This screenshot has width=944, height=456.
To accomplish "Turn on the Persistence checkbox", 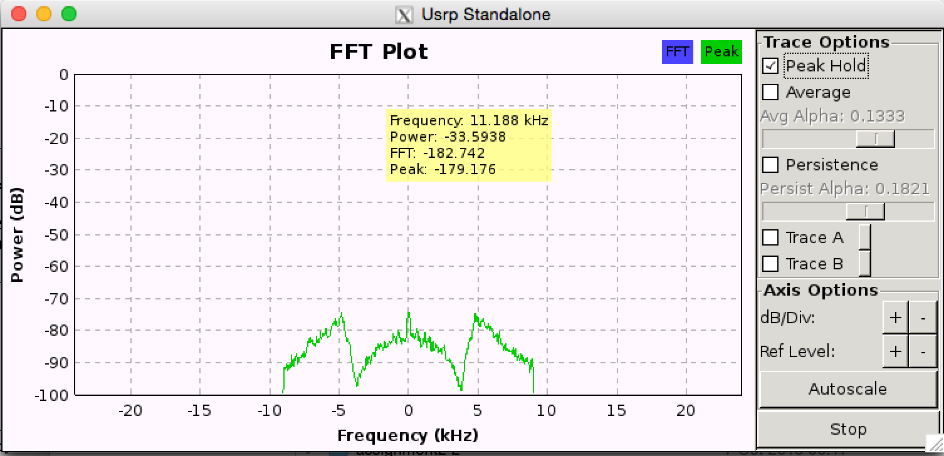I will click(x=770, y=165).
